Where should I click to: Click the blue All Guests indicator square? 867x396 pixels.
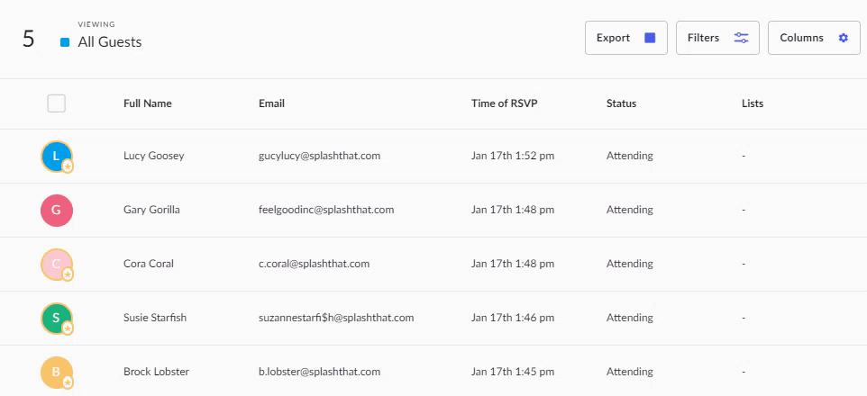pyautogui.click(x=65, y=42)
